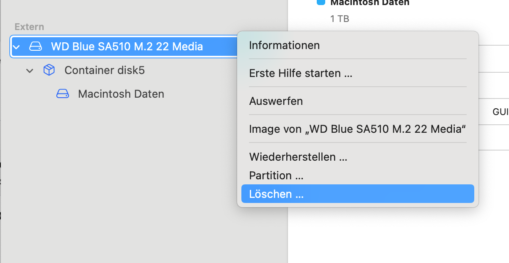Click the 1 TB capacity text
The image size is (509, 263).
[340, 19]
